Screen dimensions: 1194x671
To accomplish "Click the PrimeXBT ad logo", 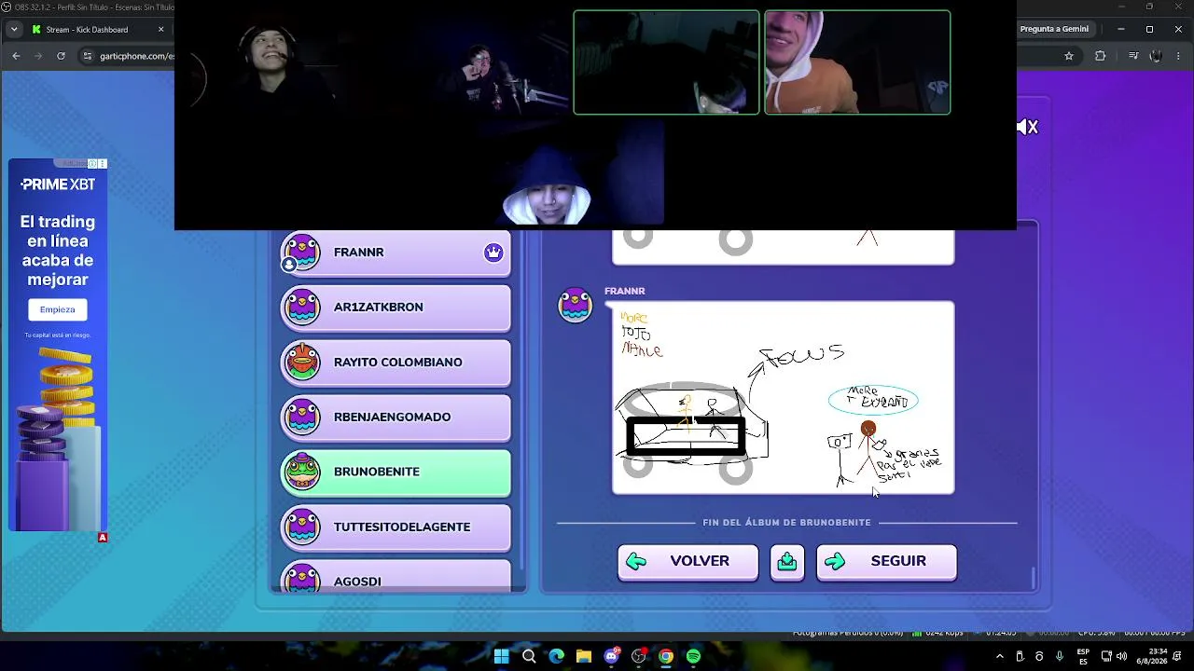I will [58, 185].
